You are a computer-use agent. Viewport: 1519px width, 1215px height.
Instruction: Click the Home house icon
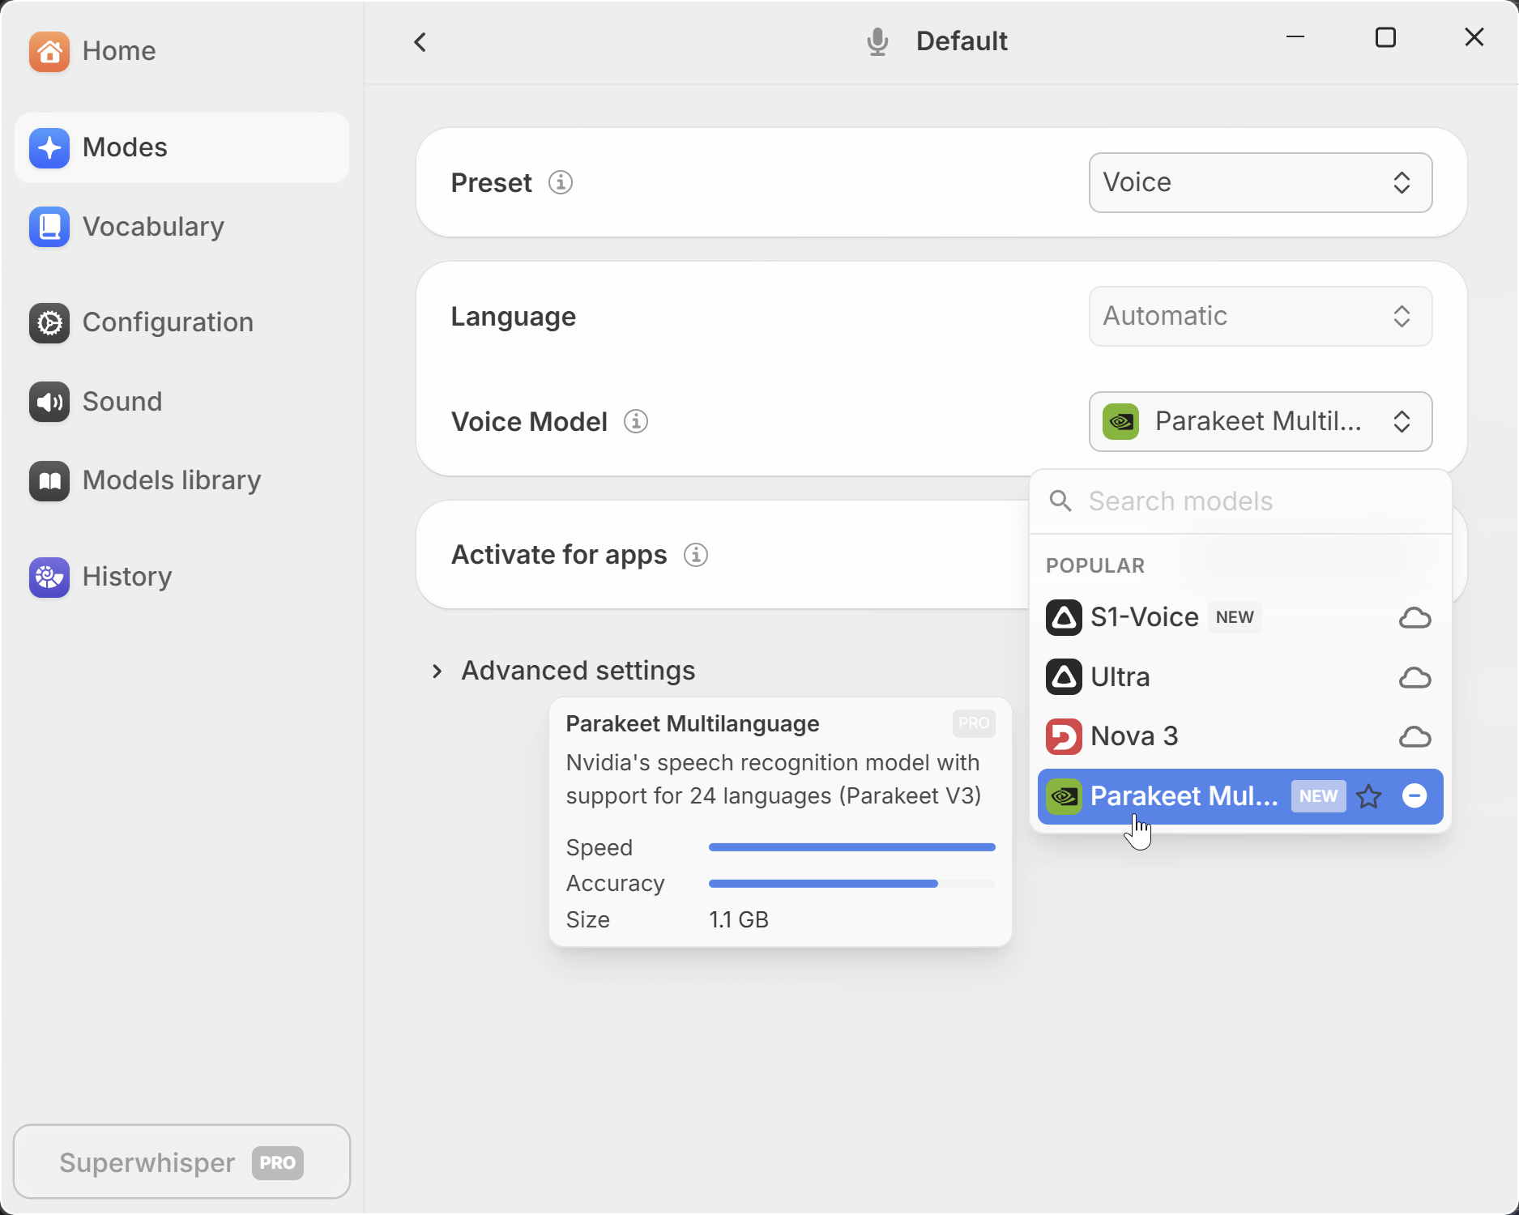(49, 52)
